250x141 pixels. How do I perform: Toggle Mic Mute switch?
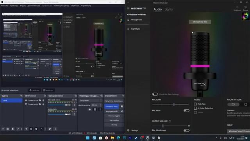pyautogui.click(x=186, y=110)
